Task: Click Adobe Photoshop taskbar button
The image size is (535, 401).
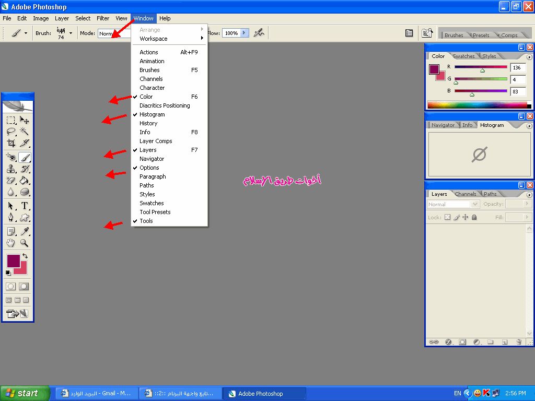Action: (264, 394)
